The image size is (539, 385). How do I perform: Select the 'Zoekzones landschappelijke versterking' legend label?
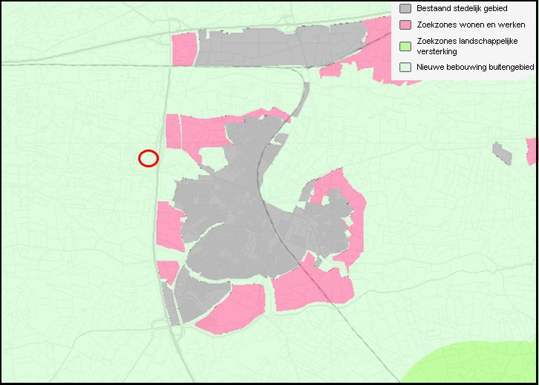(x=467, y=46)
